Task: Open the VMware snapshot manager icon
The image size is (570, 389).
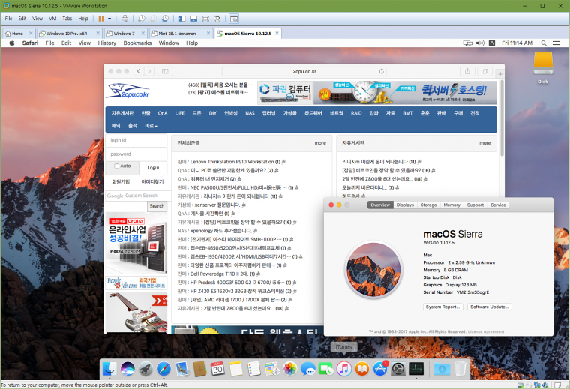Action: click(166, 19)
